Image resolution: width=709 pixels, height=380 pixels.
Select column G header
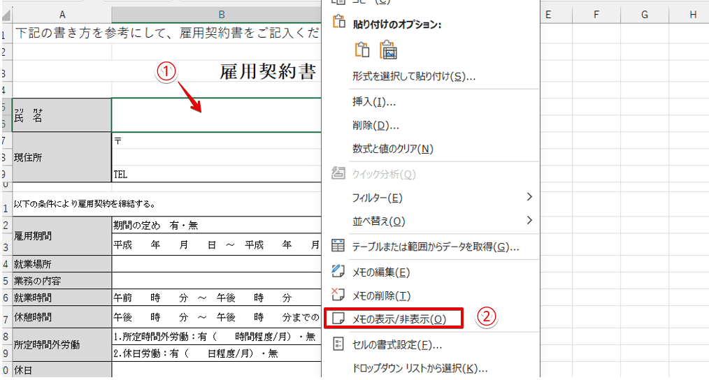point(645,15)
